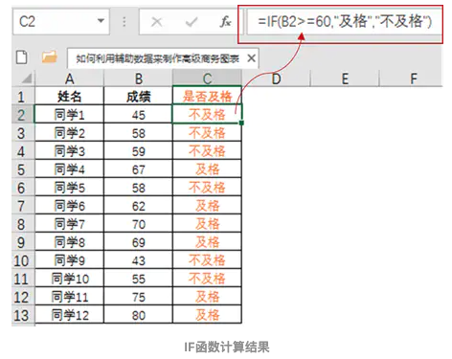Click the score cell 55

(138, 279)
